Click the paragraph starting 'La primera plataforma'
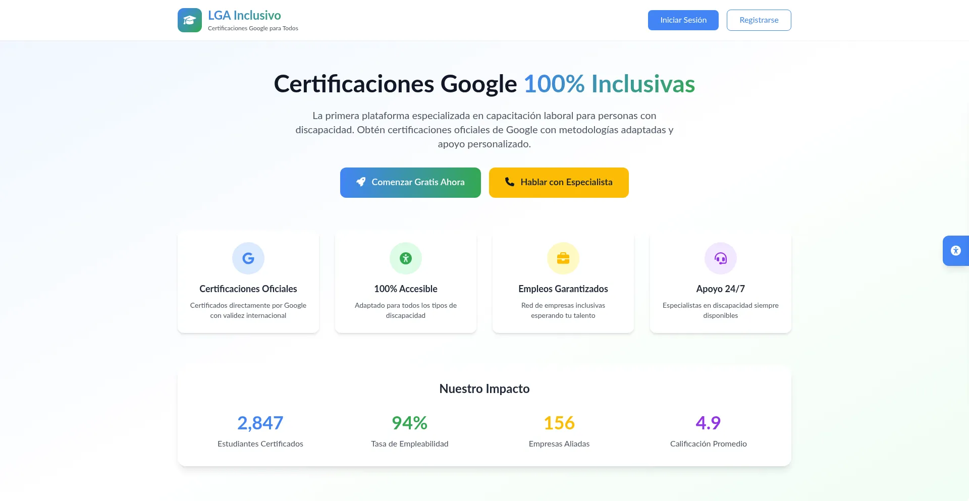 click(484, 130)
